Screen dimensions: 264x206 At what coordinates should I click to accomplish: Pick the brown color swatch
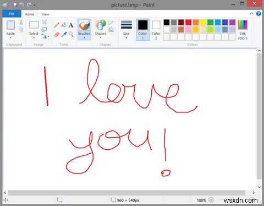point(181,30)
